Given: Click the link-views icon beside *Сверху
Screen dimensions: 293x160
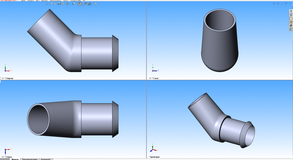Looking at the screenshot, I should point(3,157).
